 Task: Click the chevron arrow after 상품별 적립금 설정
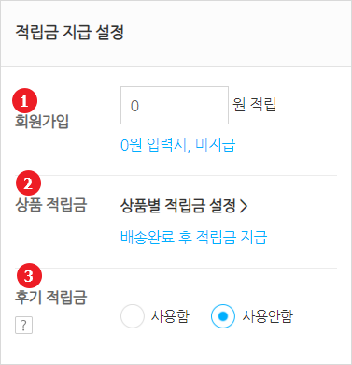tap(244, 206)
